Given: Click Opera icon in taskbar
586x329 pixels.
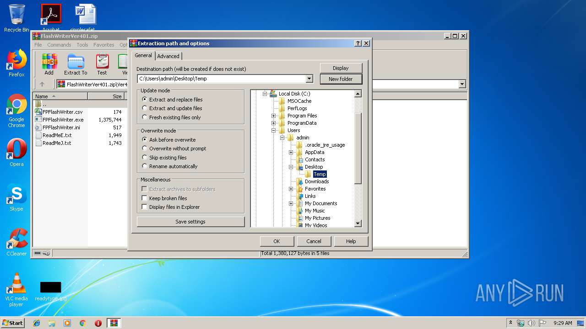Looking at the screenshot, I should pyautogui.click(x=98, y=323).
